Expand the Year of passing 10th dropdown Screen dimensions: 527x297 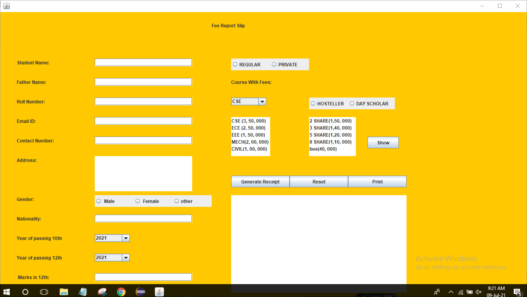(x=126, y=238)
